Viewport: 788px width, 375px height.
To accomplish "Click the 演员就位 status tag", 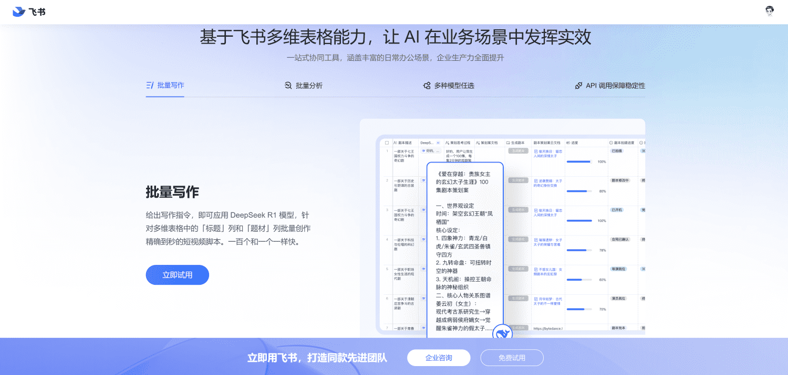I will (x=618, y=298).
